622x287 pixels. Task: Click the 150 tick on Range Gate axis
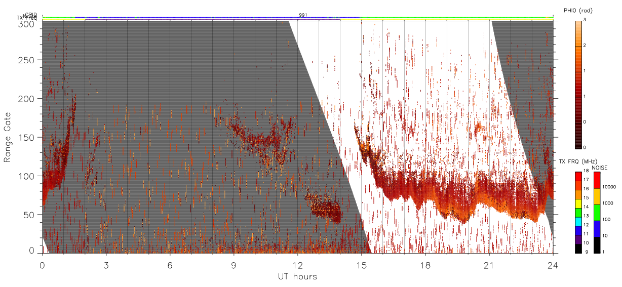(25, 137)
